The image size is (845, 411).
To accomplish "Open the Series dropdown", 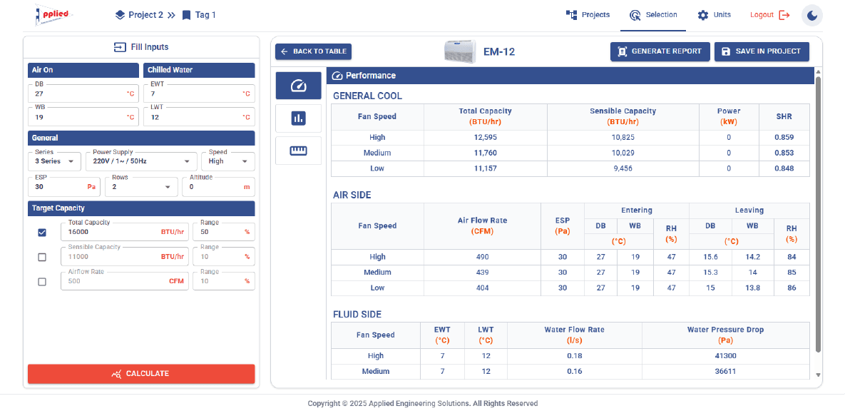I will pos(54,161).
